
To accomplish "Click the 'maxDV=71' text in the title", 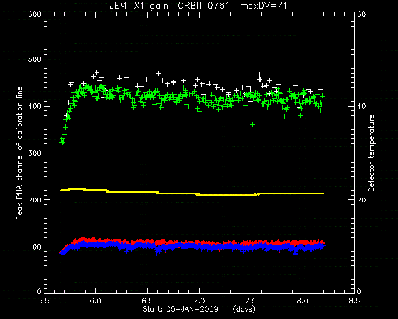I will click(x=264, y=6).
